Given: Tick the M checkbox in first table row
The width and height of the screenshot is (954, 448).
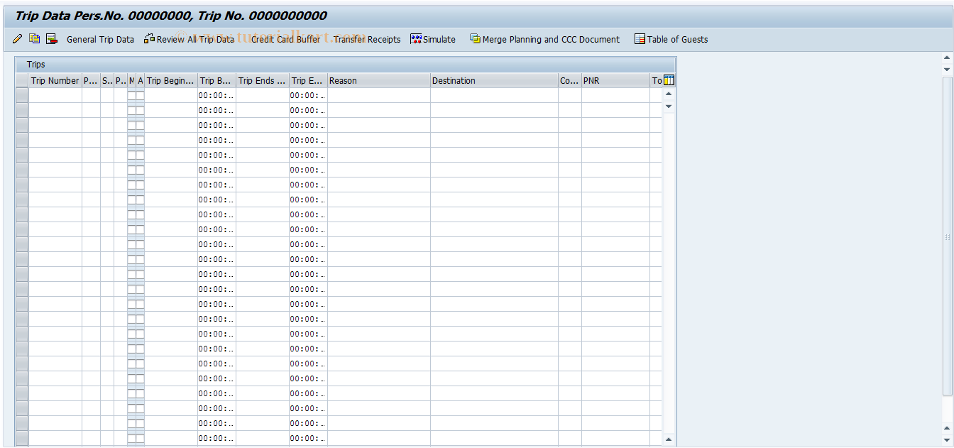Looking at the screenshot, I should click(131, 95).
